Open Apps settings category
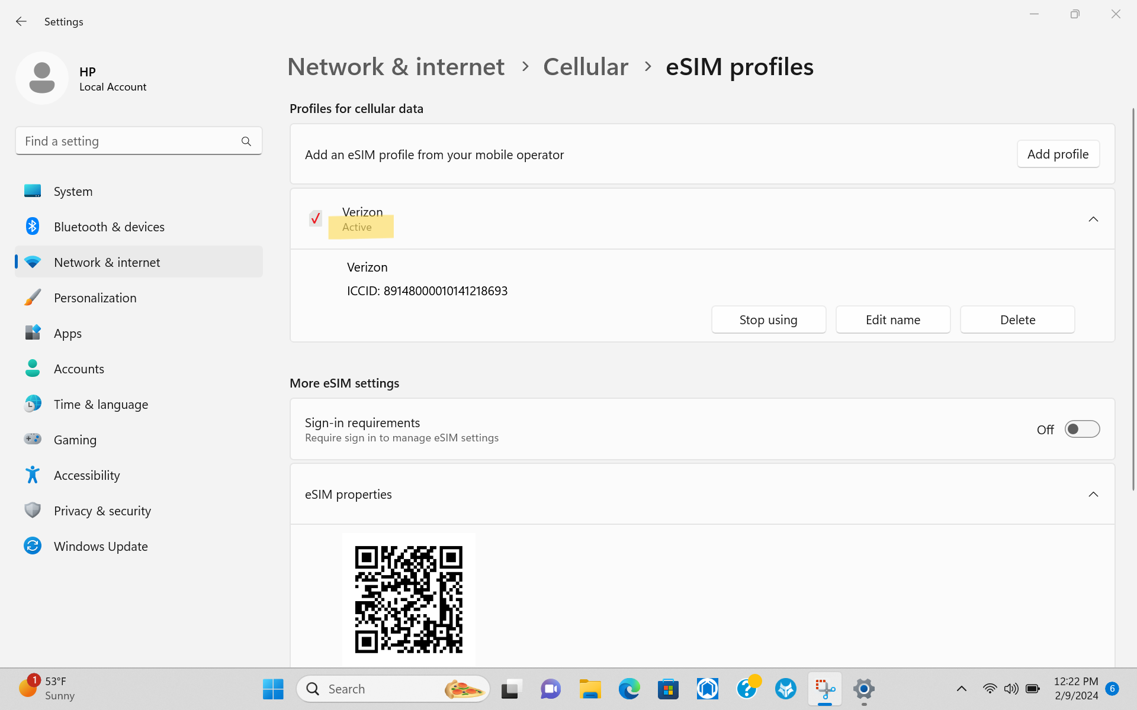The height and width of the screenshot is (710, 1137). pos(139,333)
